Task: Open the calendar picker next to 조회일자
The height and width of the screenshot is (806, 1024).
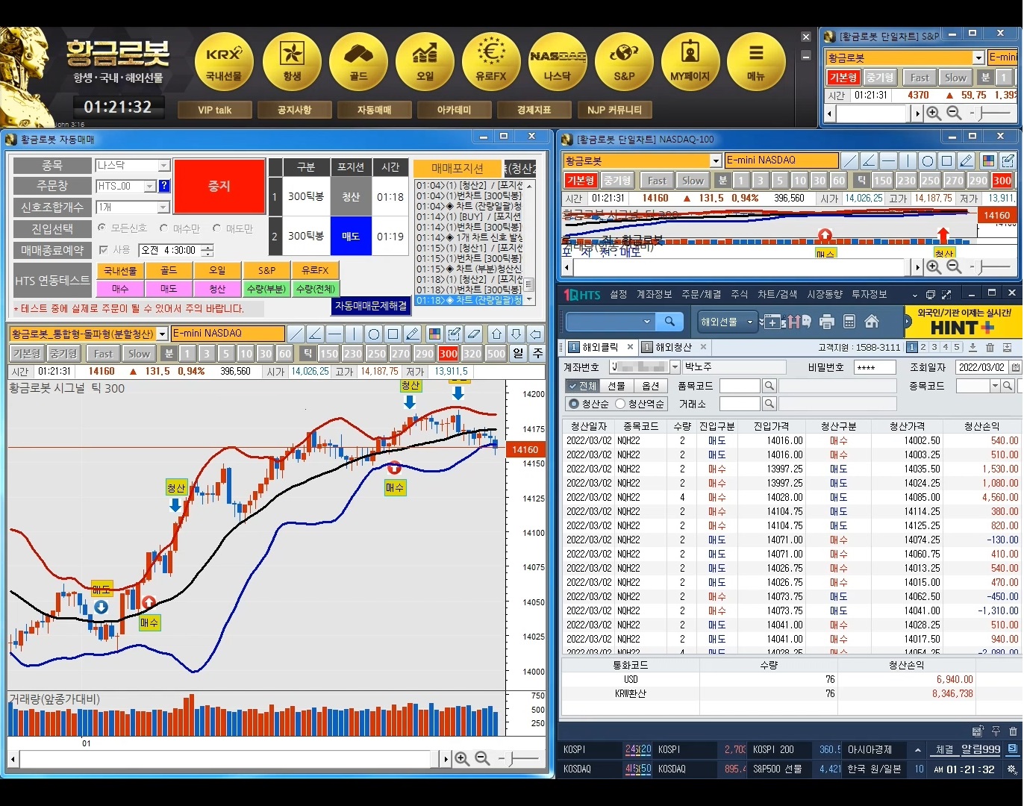Action: click(1016, 367)
